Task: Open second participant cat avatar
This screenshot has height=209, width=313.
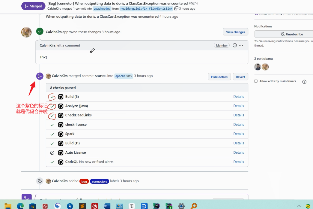Action: coord(265,67)
